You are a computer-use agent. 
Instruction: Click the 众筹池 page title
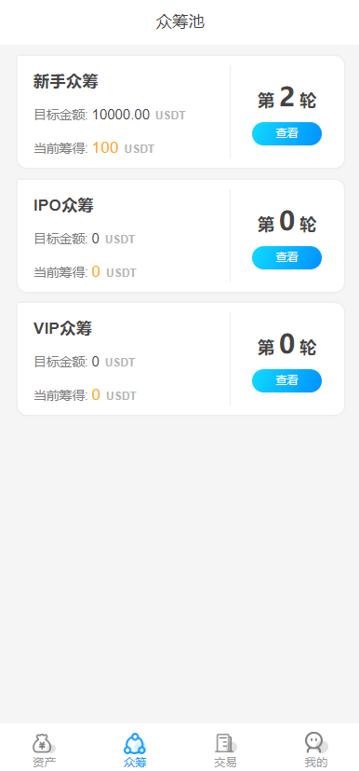(x=180, y=22)
